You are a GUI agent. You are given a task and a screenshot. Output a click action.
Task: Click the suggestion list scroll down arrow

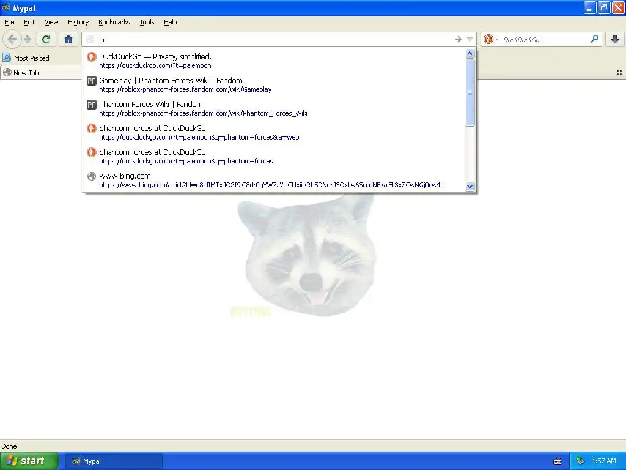pyautogui.click(x=470, y=186)
